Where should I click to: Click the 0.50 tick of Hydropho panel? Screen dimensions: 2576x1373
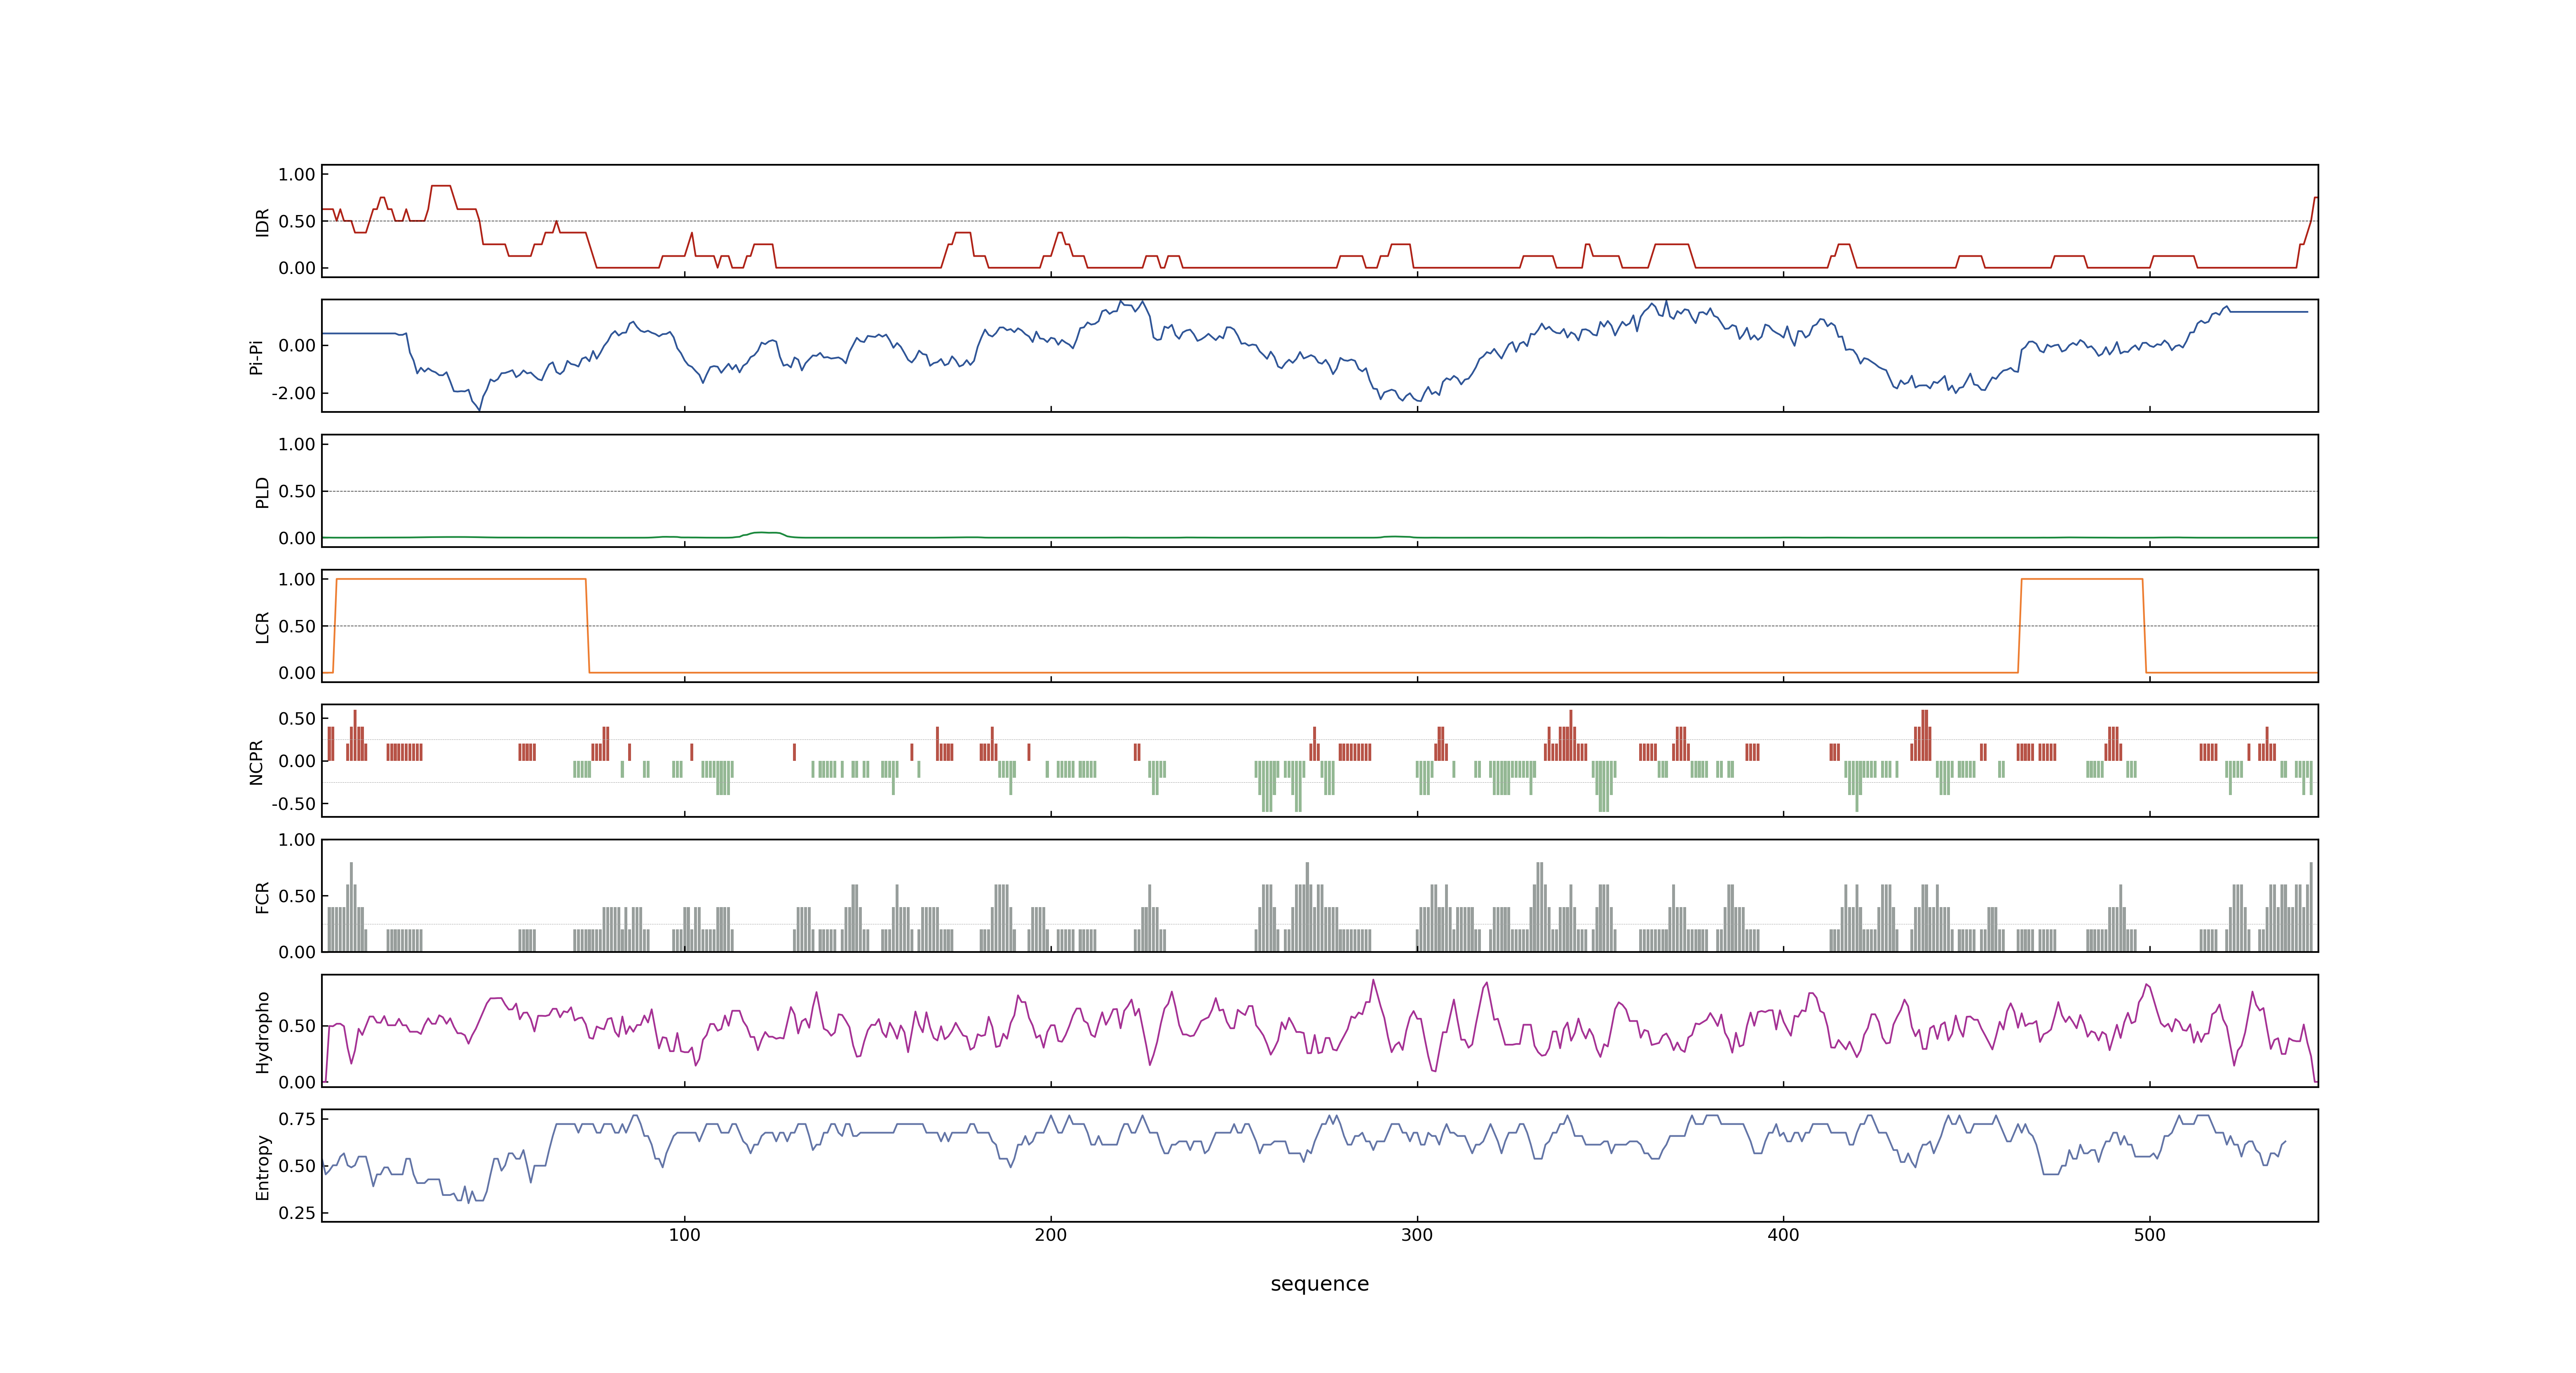click(x=297, y=1026)
